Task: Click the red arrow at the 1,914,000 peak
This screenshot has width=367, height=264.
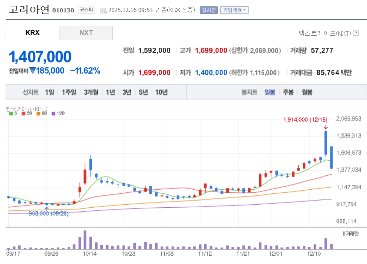Action: pos(325,127)
